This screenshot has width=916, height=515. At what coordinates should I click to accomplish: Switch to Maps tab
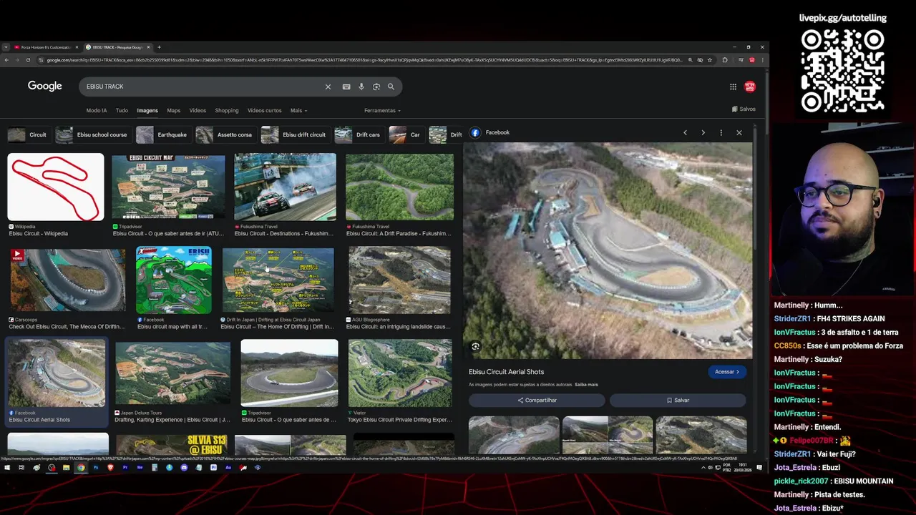click(174, 111)
